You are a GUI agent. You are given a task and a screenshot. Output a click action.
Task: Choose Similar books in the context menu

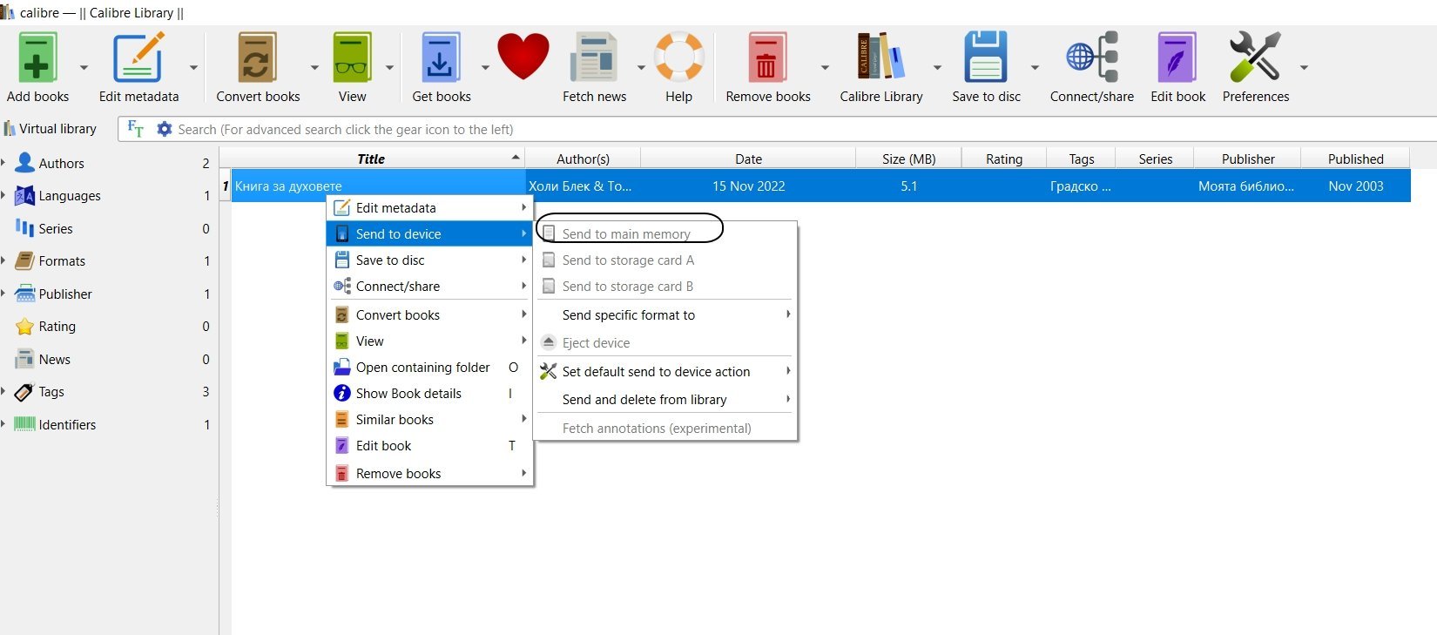tap(429, 419)
